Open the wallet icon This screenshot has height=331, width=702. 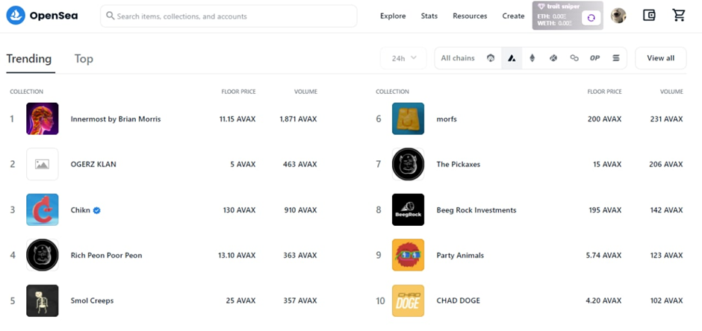(649, 16)
